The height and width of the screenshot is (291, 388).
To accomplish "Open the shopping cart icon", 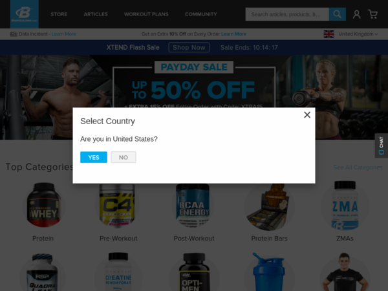I will pos(372,14).
